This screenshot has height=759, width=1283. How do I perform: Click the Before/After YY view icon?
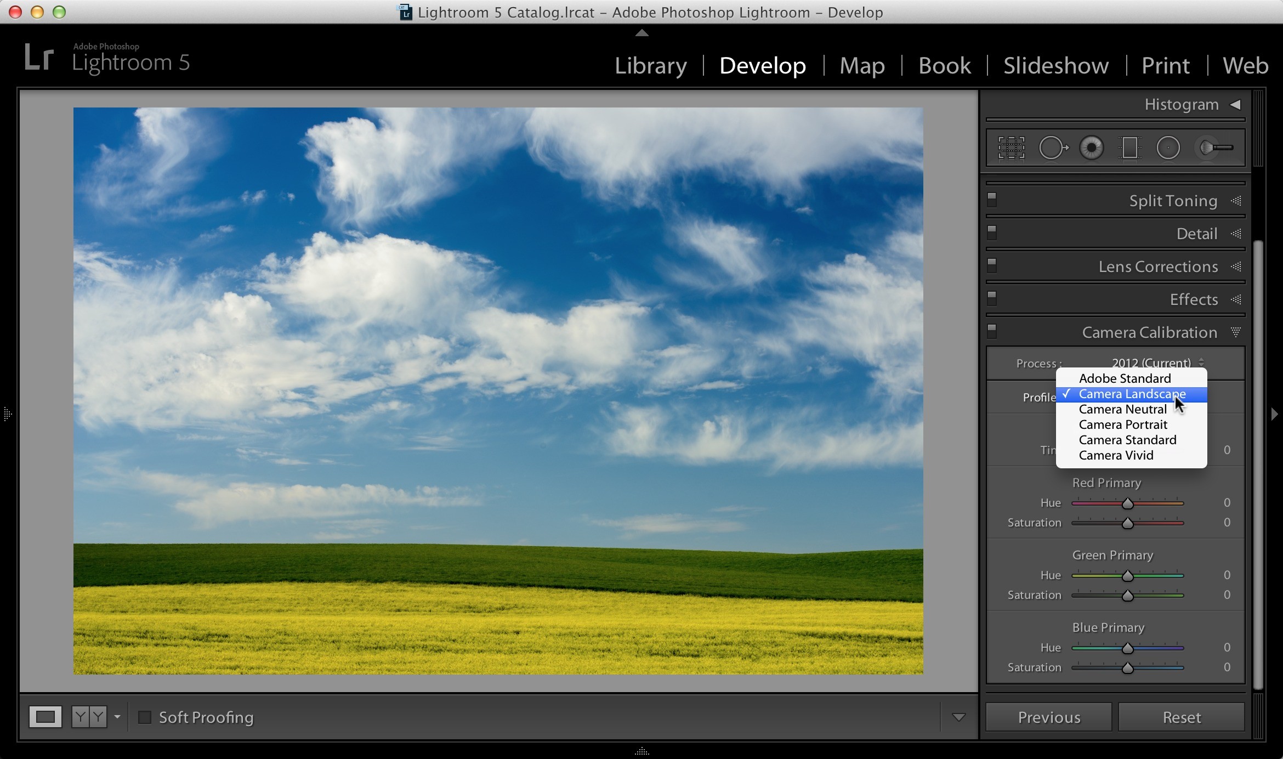click(89, 717)
